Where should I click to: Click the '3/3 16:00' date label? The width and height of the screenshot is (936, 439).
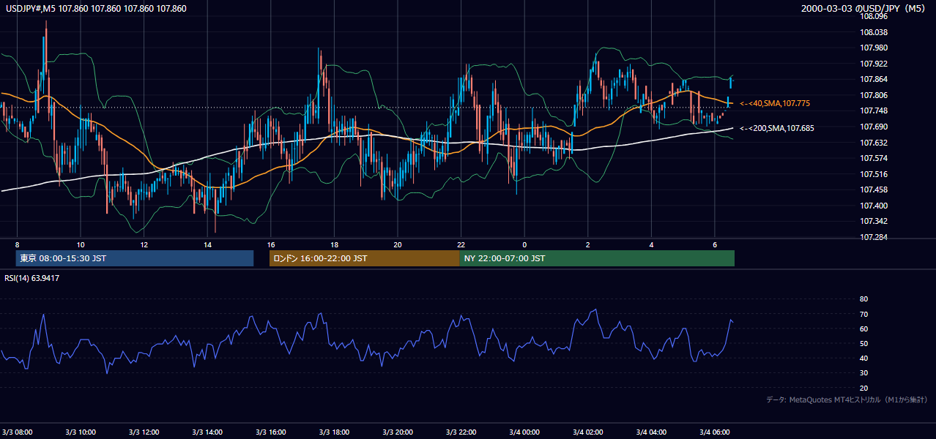pos(271,432)
